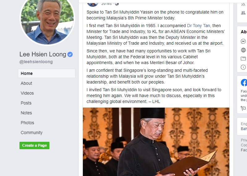Click the Messenger icon in About panel

(243, 41)
